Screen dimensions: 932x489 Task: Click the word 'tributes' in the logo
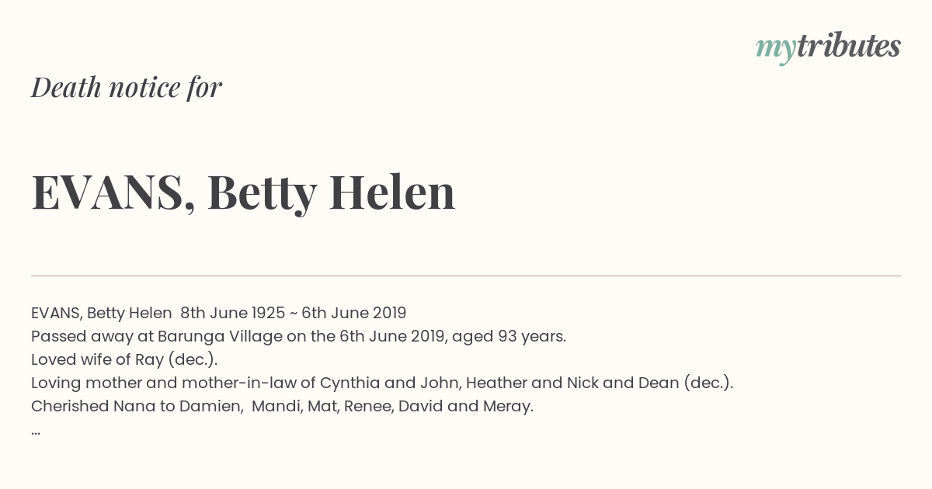(x=848, y=46)
